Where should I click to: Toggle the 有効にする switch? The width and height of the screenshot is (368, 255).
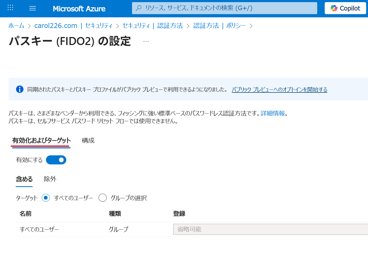pyautogui.click(x=56, y=160)
